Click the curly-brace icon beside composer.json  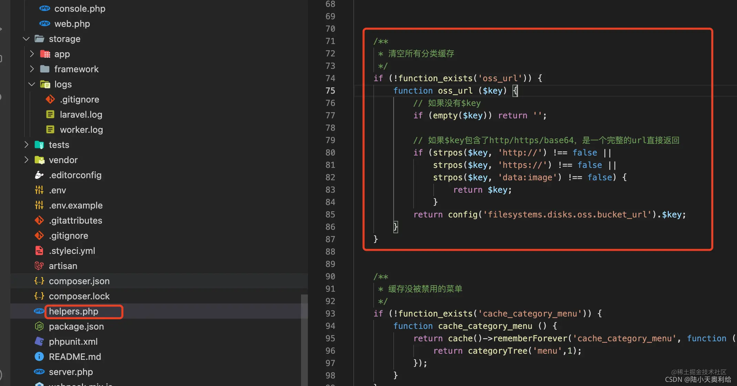point(39,281)
